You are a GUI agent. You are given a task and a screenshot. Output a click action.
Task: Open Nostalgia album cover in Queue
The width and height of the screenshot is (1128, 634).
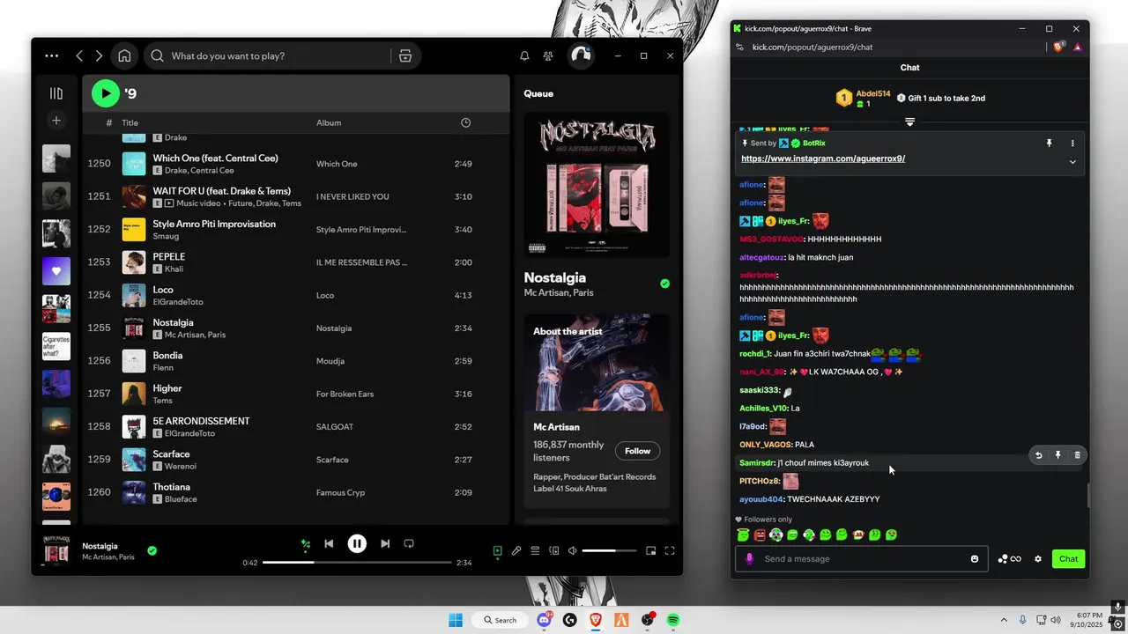point(597,184)
